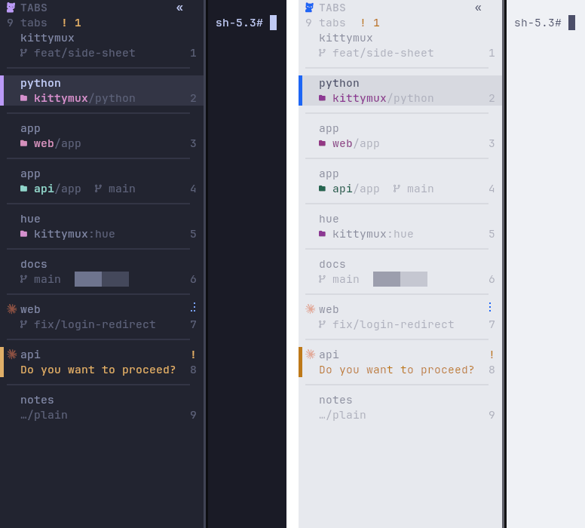This screenshot has height=528, width=585.
Task: Click the branch icon before api/app's main label, light sidebar
Action: click(x=397, y=189)
